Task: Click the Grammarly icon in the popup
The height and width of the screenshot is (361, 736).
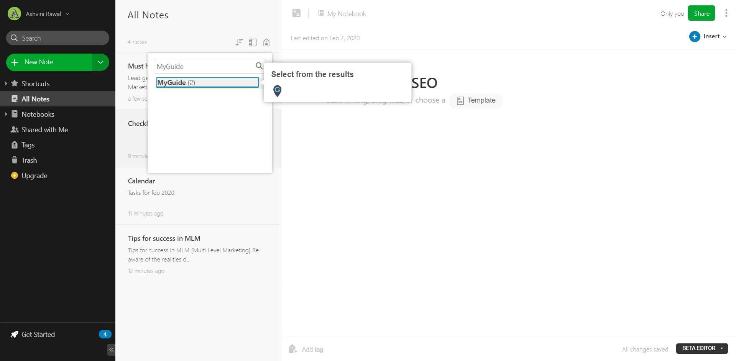Action: pos(277,91)
